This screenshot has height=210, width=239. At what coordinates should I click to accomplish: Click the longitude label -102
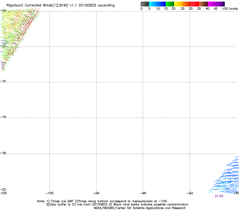(49, 193)
